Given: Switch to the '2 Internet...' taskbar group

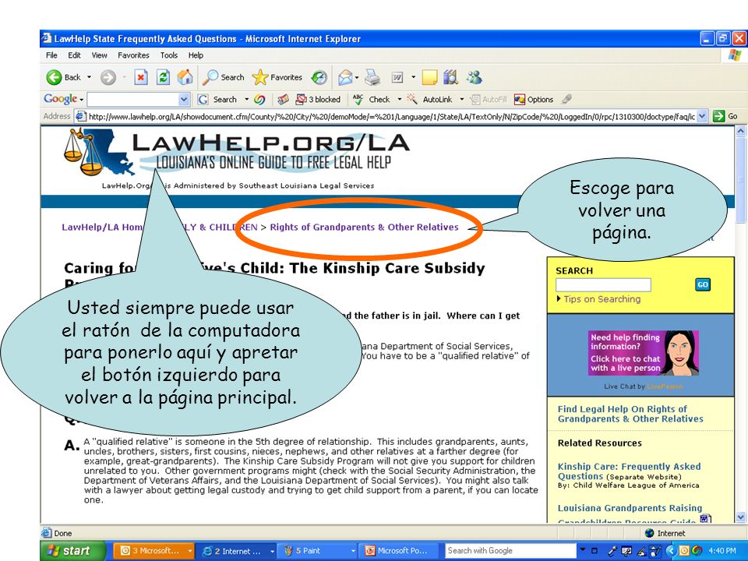Looking at the screenshot, I should coord(238,551).
